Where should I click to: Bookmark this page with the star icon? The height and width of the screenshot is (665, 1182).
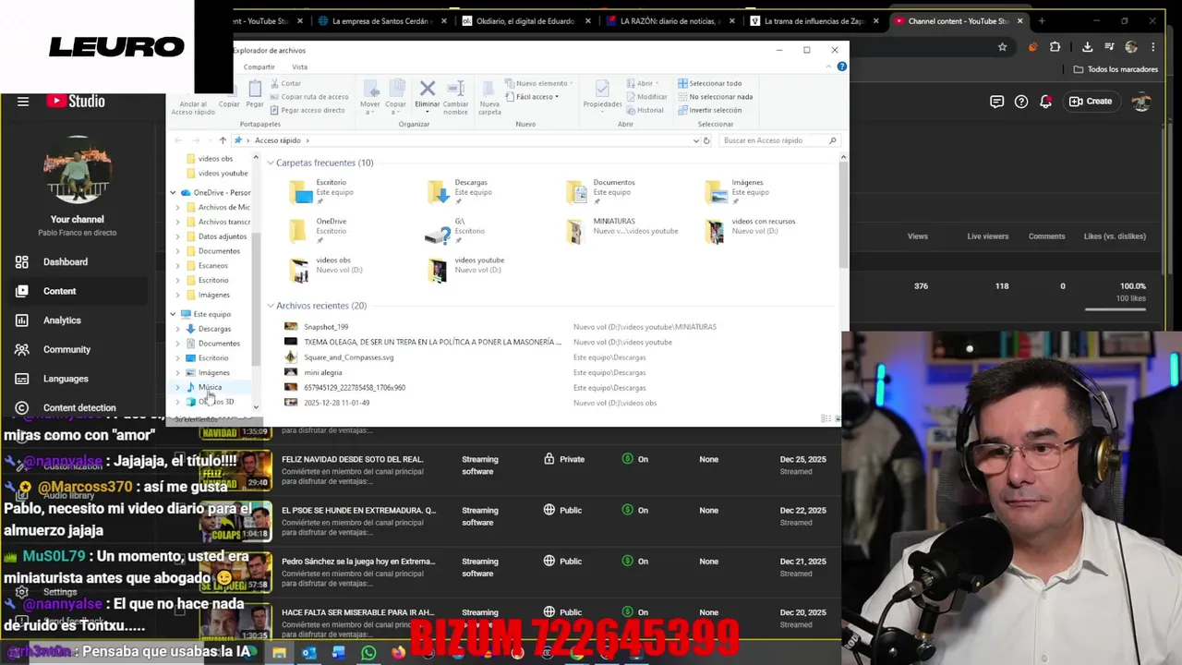[x=1002, y=47]
